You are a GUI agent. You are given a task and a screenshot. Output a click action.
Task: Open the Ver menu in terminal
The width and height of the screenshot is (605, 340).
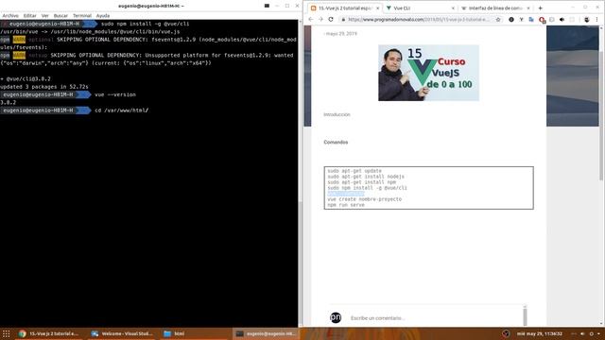[44, 16]
